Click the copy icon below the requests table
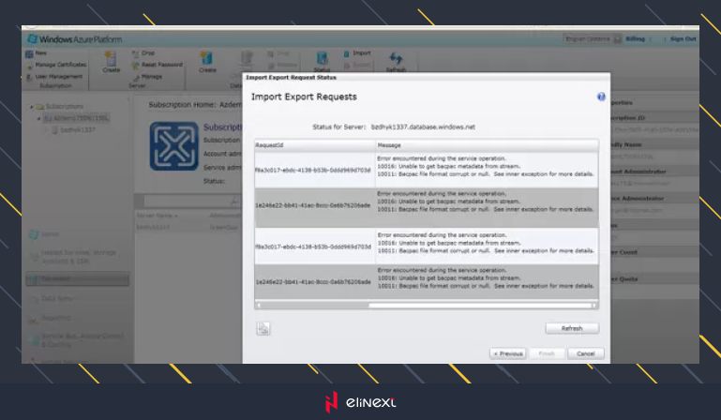 click(263, 328)
